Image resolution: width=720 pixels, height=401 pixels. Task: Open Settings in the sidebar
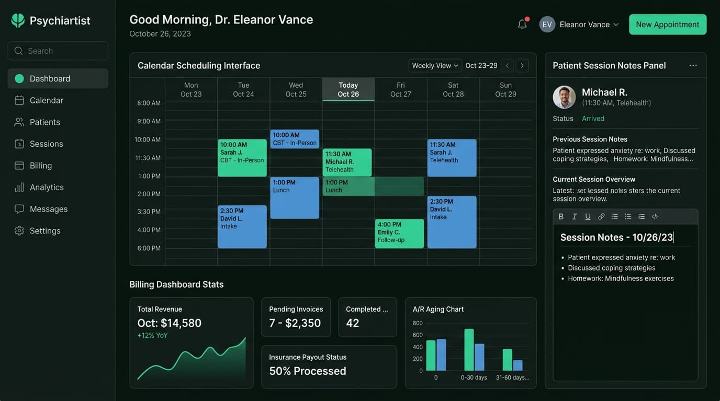(x=58, y=231)
